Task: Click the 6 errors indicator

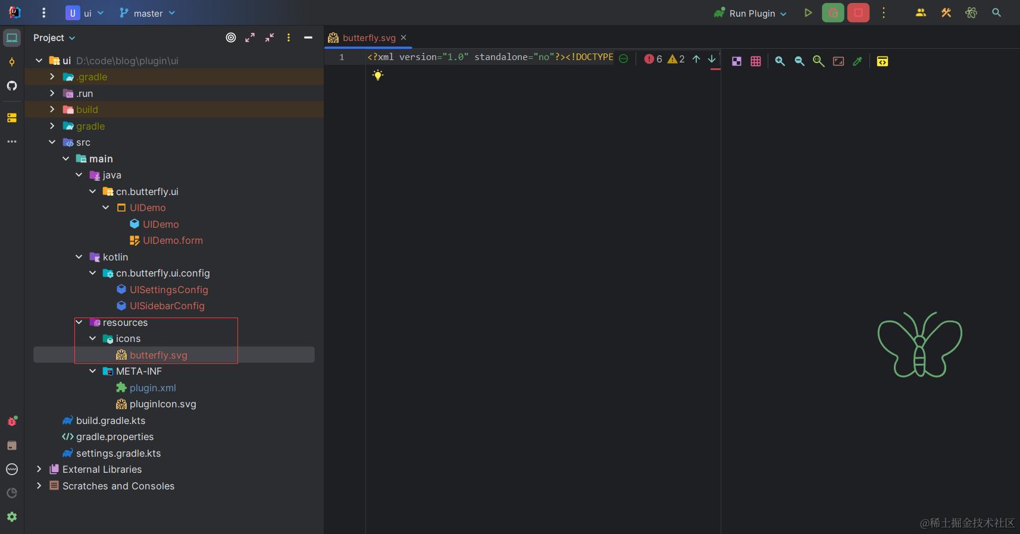Action: click(653, 58)
